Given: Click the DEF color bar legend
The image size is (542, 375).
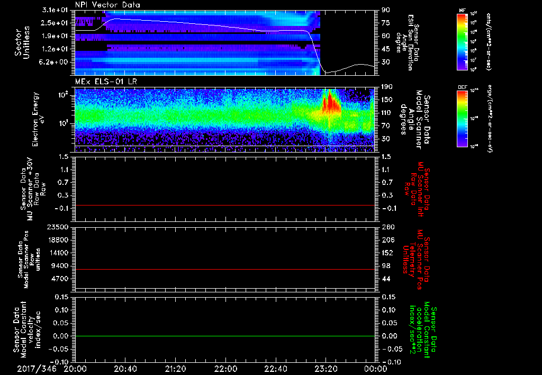Looking at the screenshot, I should [x=462, y=119].
